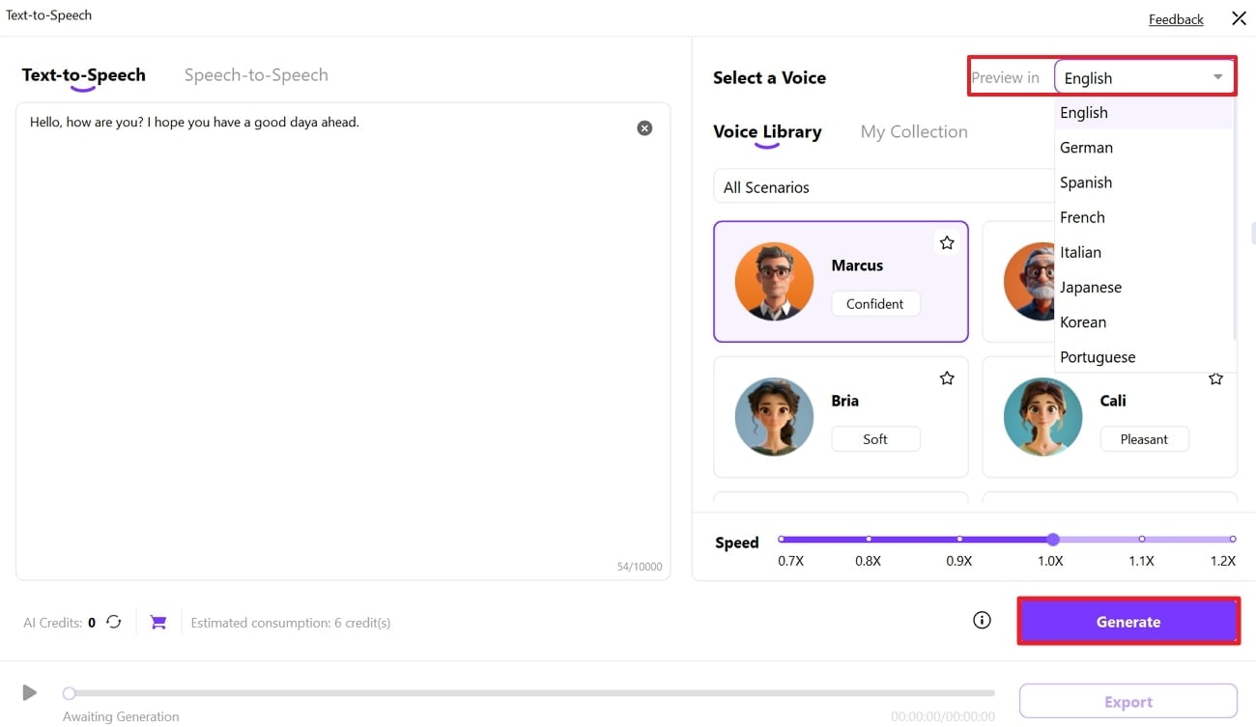Pick Spanish in the language list
The height and width of the screenshot is (727, 1256).
pyautogui.click(x=1086, y=182)
